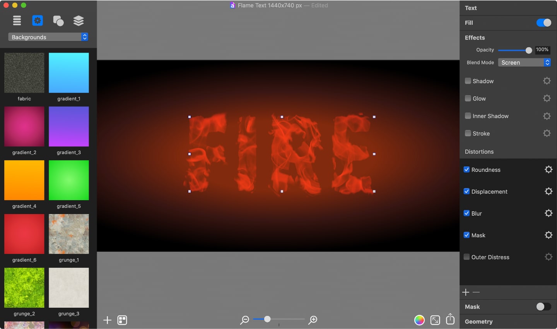Click the Distortions section header
Viewport: 557px width, 329px height.
(479, 152)
